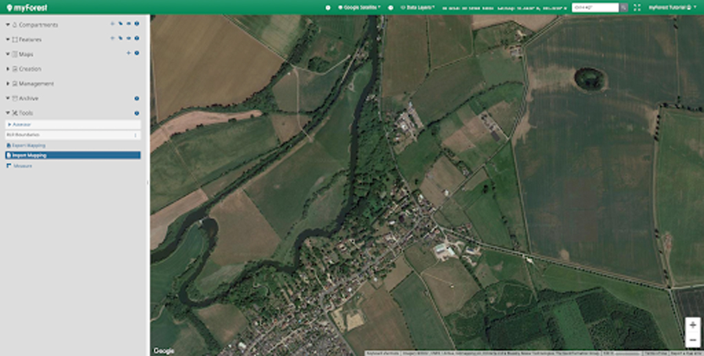Add a new compartment with plus icon
This screenshot has width=704, height=356.
112,24
